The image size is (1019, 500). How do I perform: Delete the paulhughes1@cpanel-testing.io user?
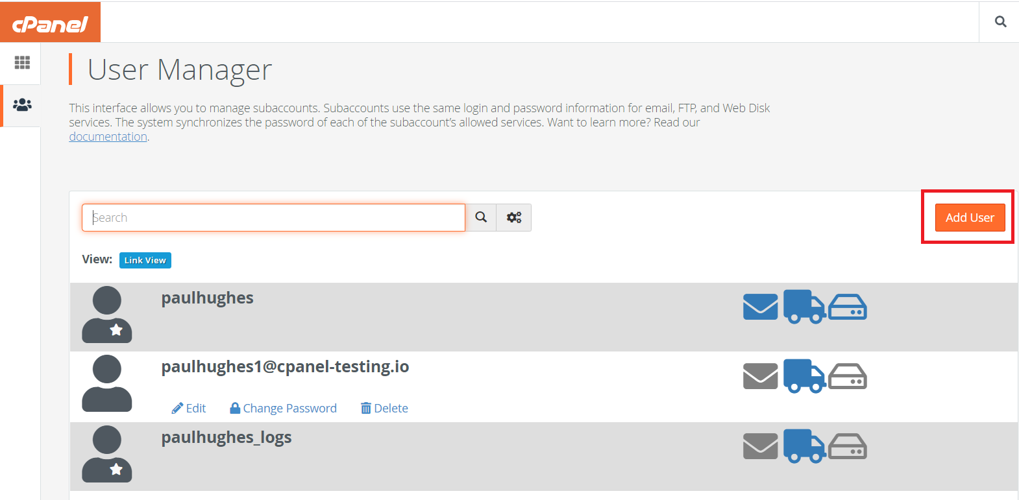pos(384,408)
